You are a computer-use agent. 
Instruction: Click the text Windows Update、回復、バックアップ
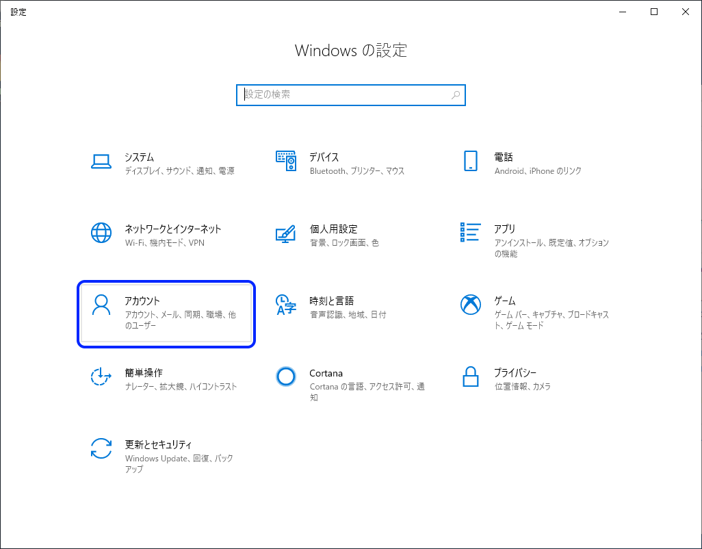[179, 463]
